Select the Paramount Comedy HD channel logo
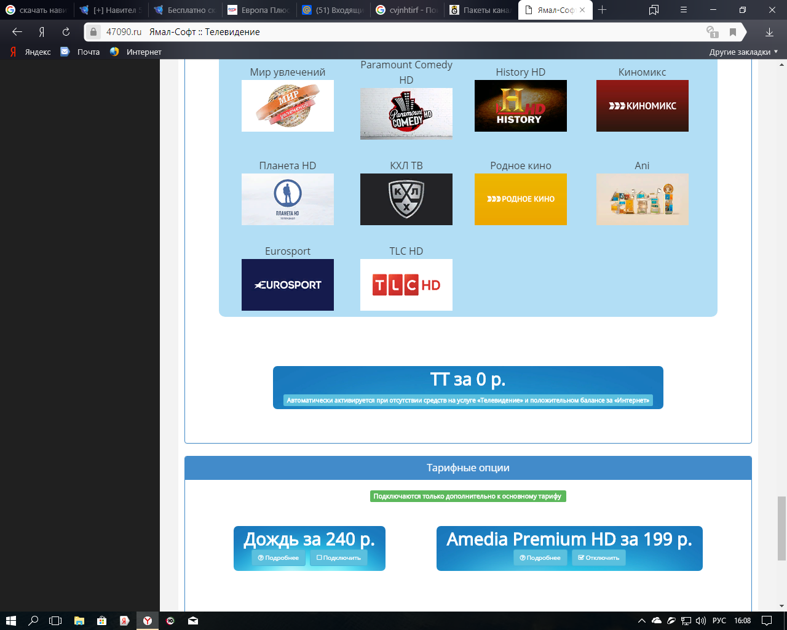Image resolution: width=787 pixels, height=630 pixels. pyautogui.click(x=406, y=114)
